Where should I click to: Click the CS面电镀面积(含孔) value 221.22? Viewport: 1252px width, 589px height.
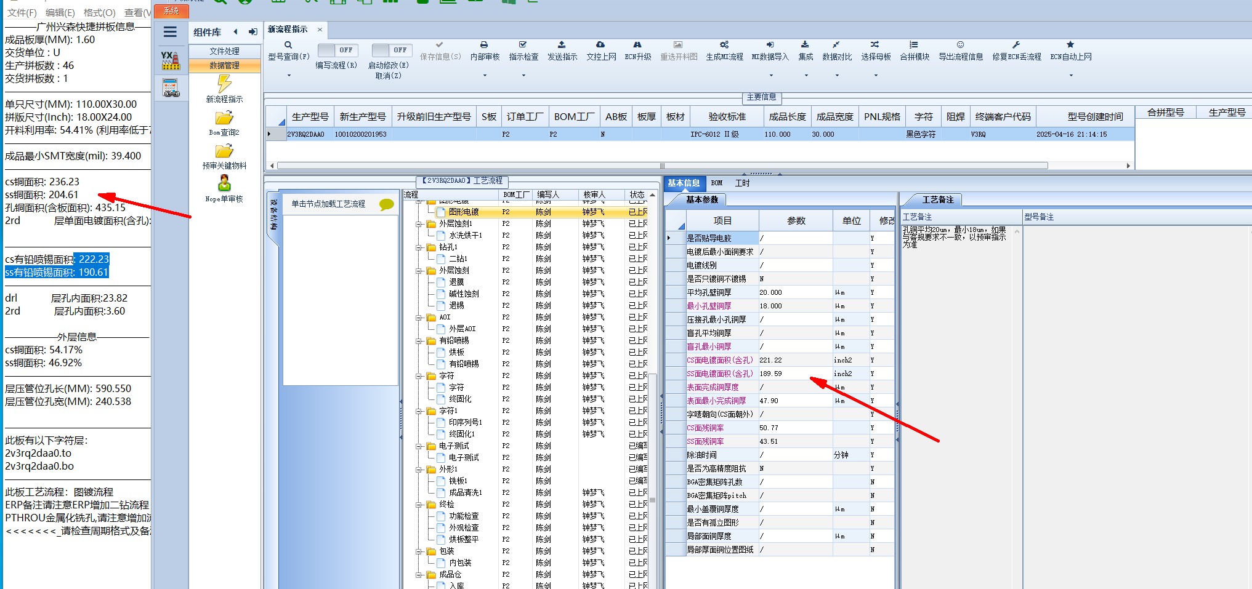tap(796, 360)
